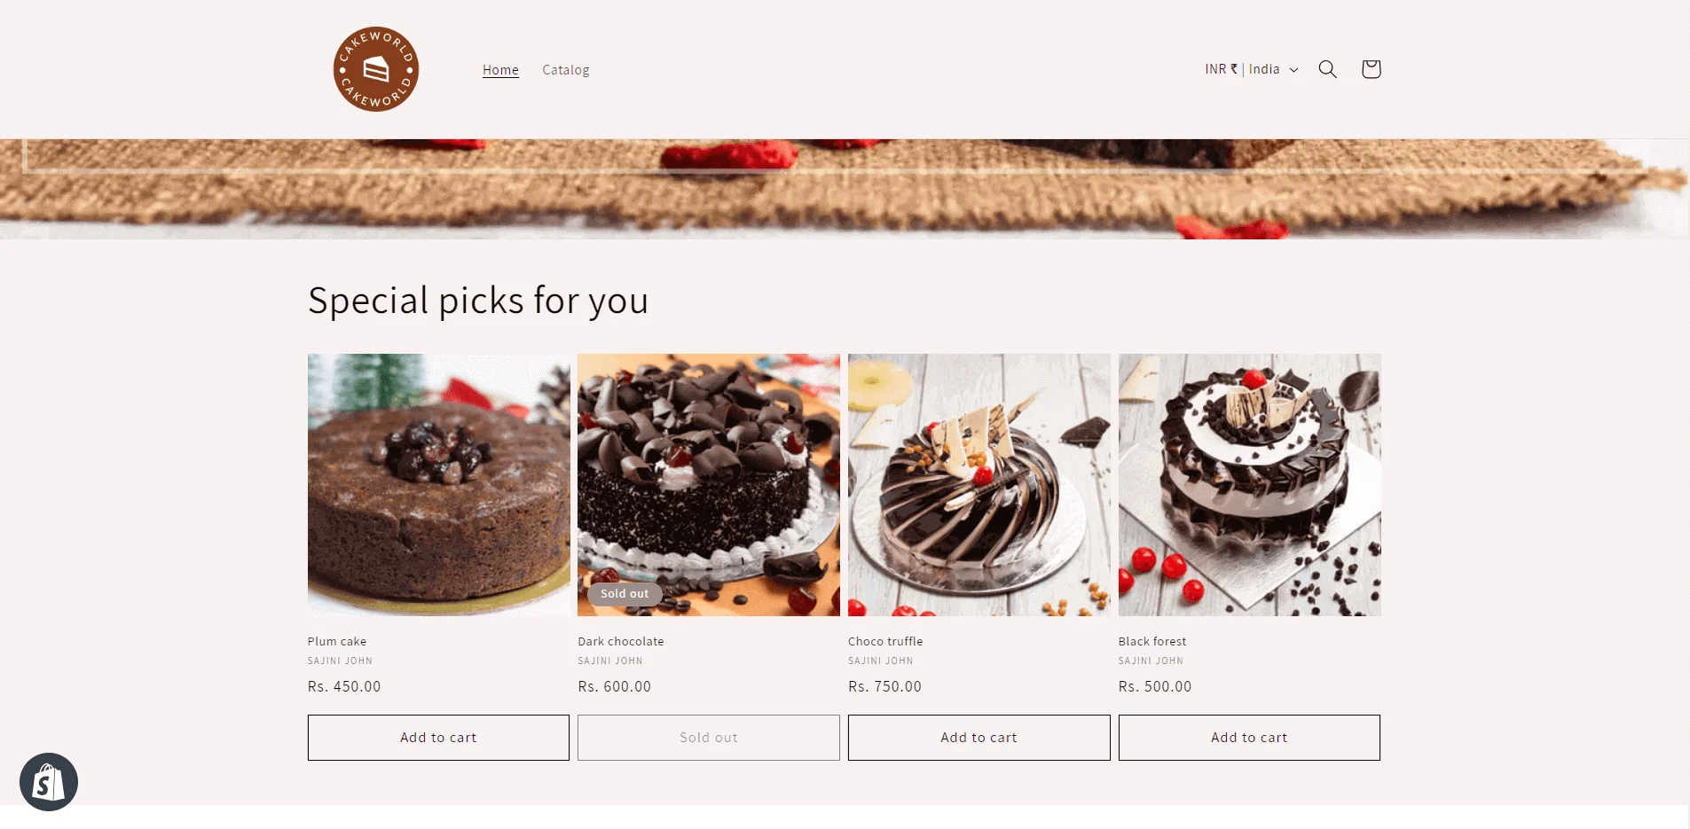Open the Choco truffle title link
This screenshot has height=829, width=1690.
click(885, 641)
